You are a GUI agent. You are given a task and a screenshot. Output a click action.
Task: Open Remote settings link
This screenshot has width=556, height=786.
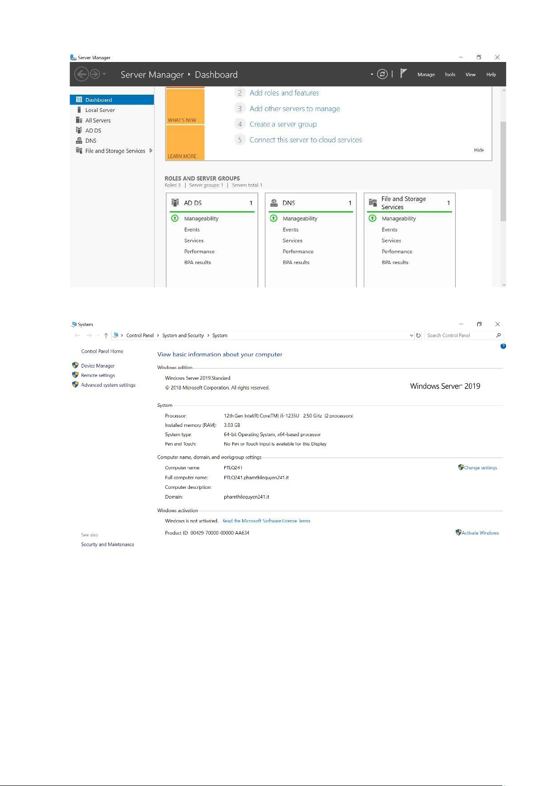(x=98, y=375)
